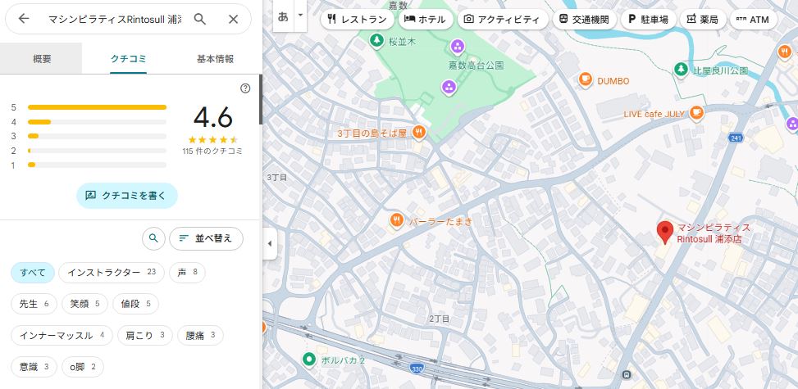Screen dimensions: 798x389
Task: Click the back arrow in search box
Action: [x=24, y=19]
